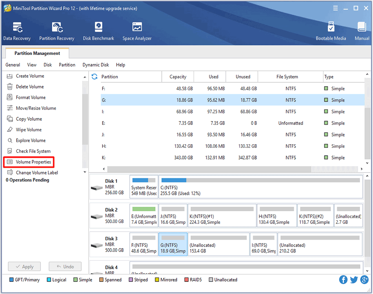
Task: Click horizontal scrollbar left arrow
Action: (x=104, y=169)
